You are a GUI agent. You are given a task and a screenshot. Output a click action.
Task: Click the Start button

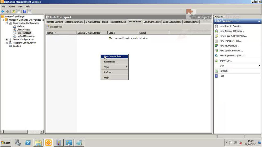(6, 143)
